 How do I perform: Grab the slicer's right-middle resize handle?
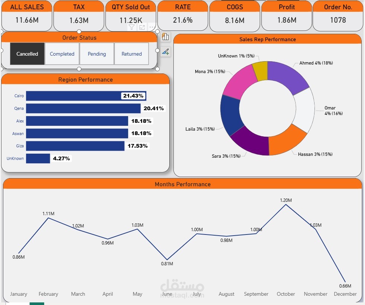click(157, 50)
